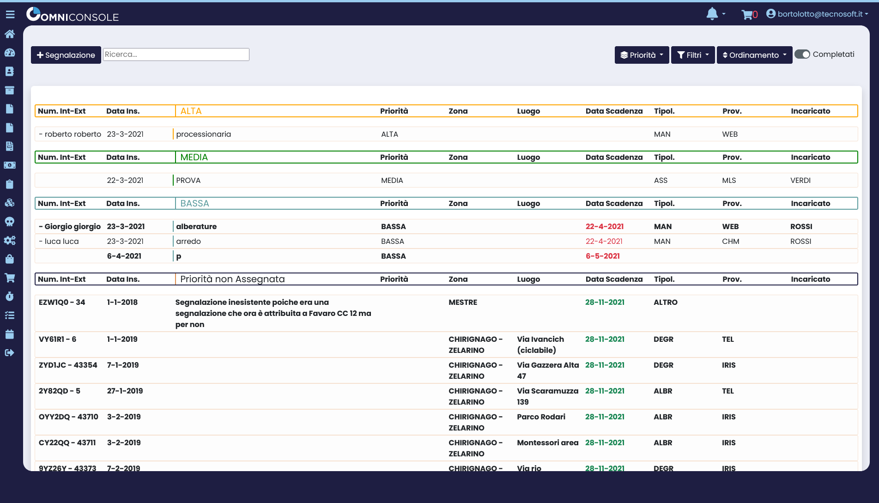Select the processionaria ALTA row
The image size is (879, 503).
tap(203, 134)
